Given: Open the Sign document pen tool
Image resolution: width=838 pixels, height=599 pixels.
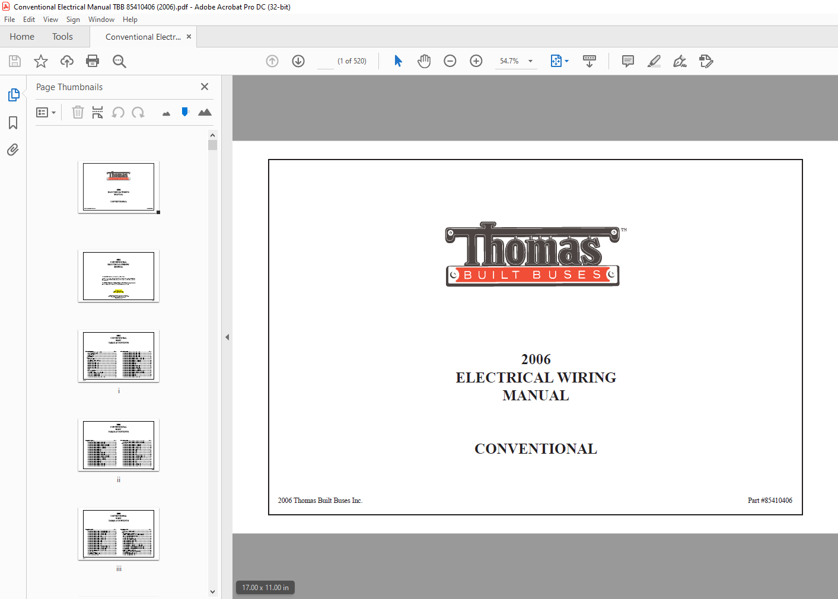Looking at the screenshot, I should (680, 61).
